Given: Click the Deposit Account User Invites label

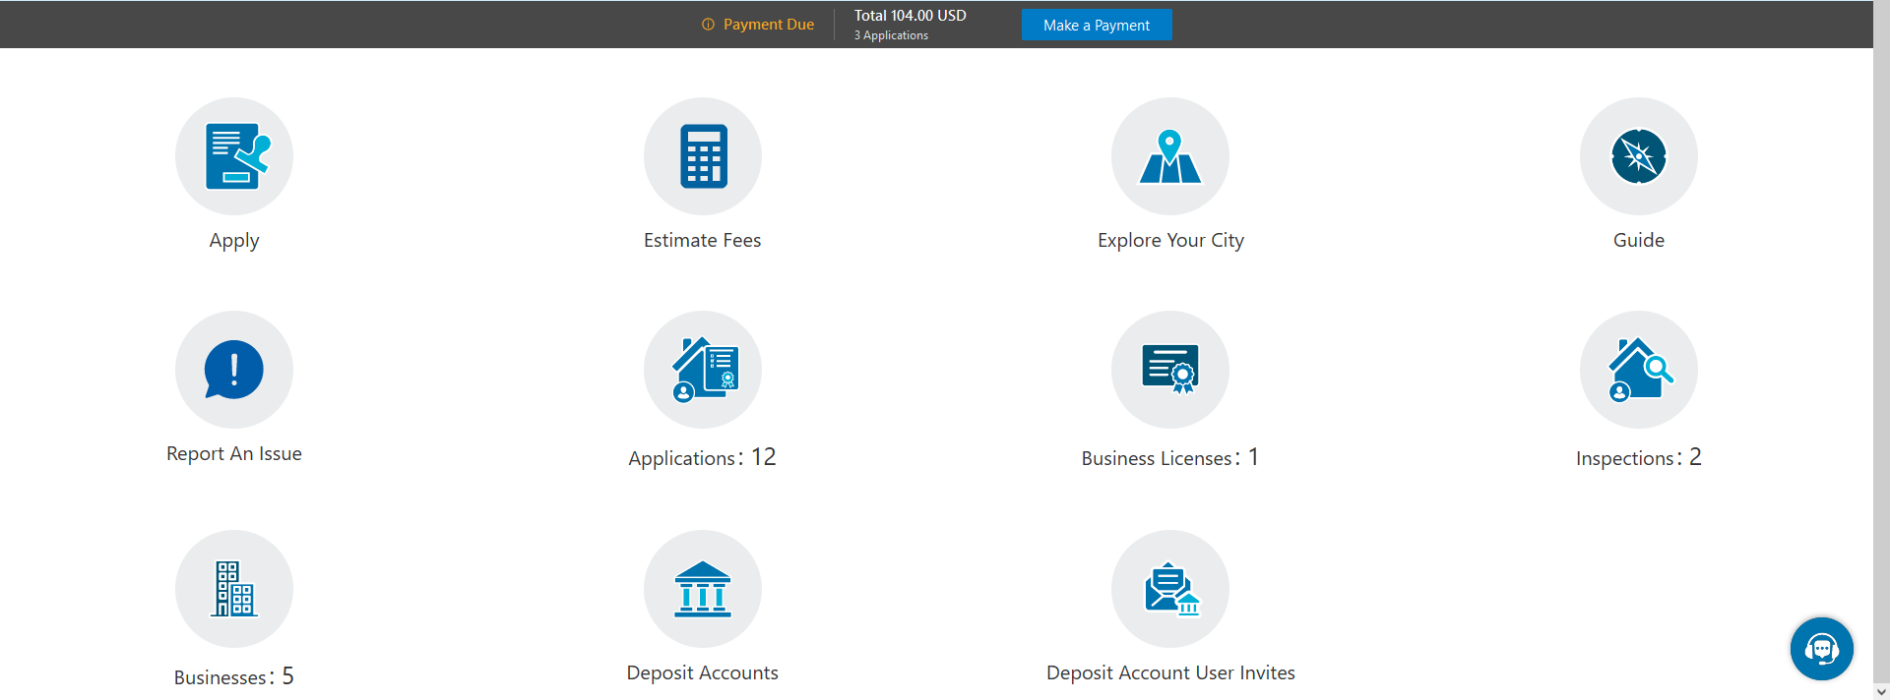Looking at the screenshot, I should point(1171,672).
